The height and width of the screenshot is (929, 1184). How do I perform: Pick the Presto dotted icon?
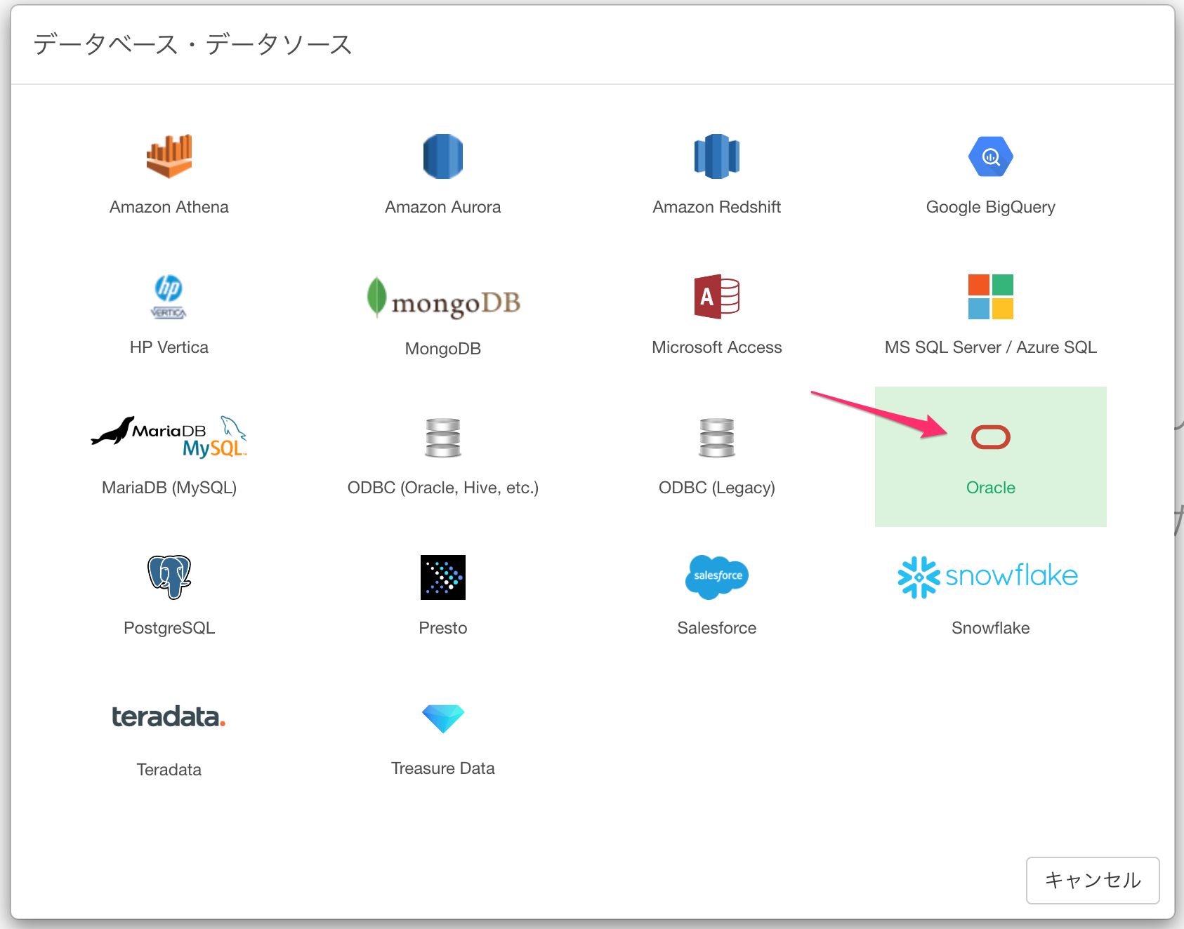pyautogui.click(x=443, y=577)
